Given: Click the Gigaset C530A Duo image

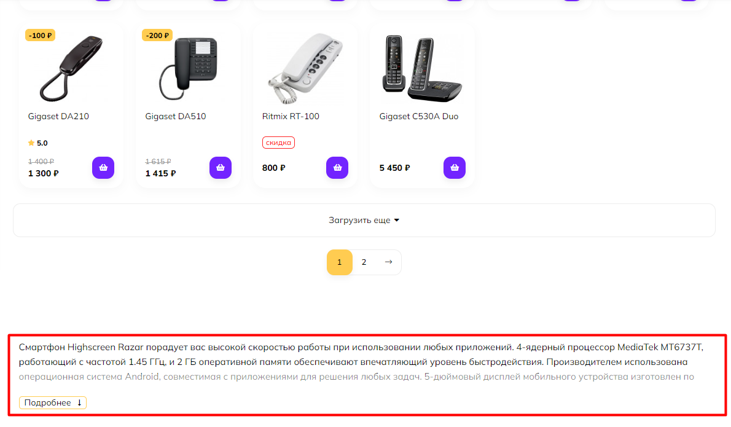Looking at the screenshot, I should [422, 66].
